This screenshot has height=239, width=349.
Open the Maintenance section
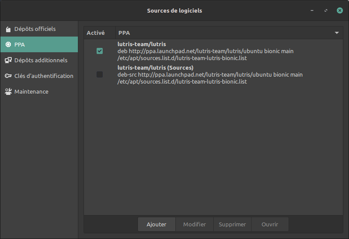(31, 91)
